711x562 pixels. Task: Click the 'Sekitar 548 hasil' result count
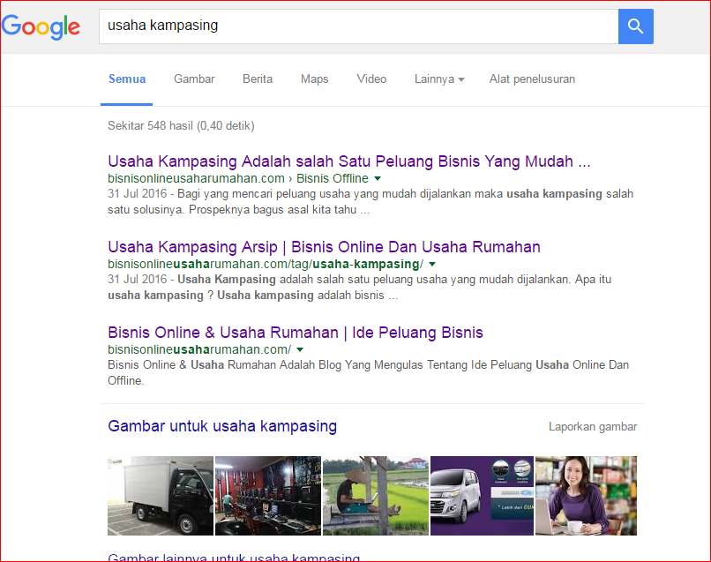pyautogui.click(x=181, y=125)
